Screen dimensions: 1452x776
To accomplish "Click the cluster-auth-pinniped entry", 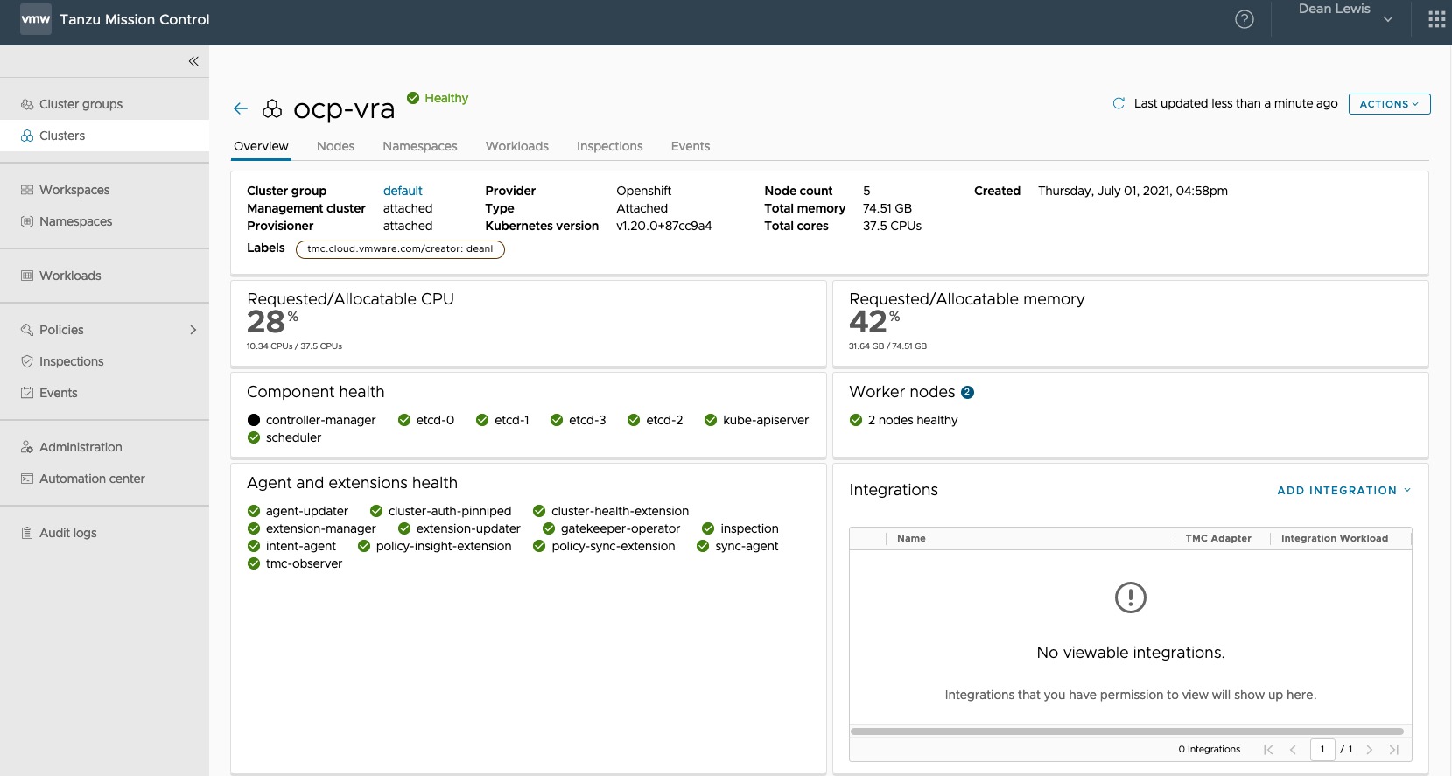I will [x=440, y=511].
